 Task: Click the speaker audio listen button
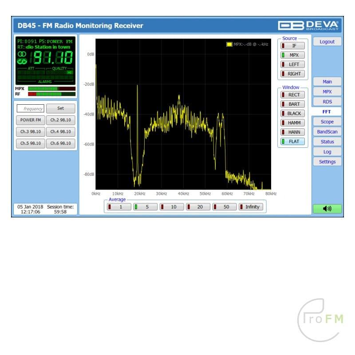click(x=327, y=209)
